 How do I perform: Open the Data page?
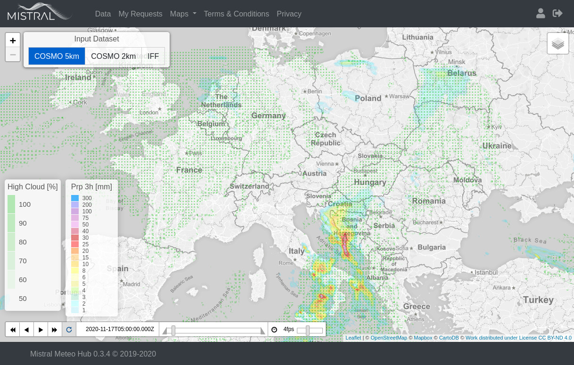click(103, 14)
